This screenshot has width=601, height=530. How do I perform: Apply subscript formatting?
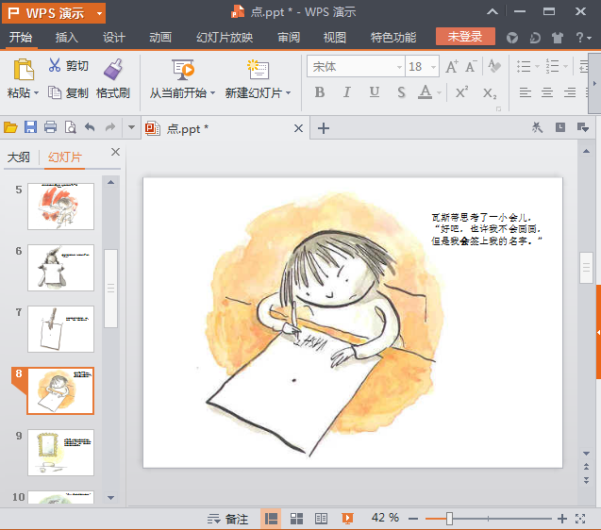click(490, 93)
